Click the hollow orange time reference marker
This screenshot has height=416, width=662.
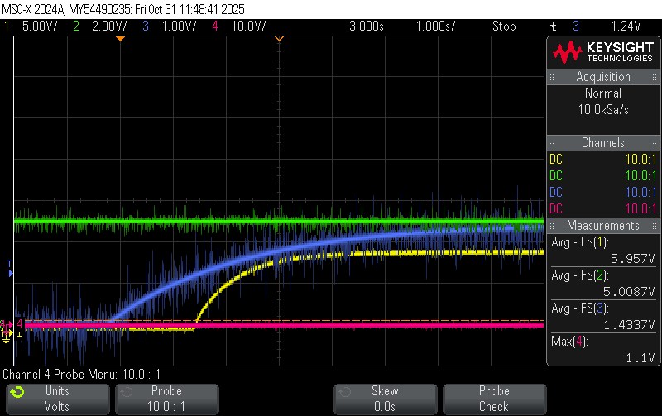point(279,38)
